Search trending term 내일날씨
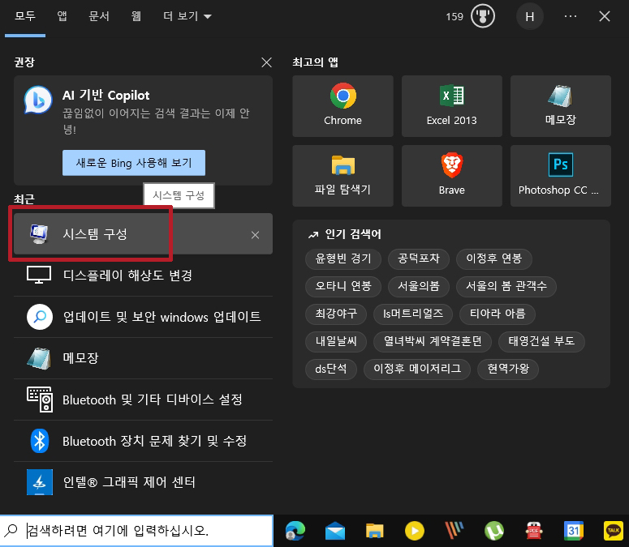Viewport: 629px width, 547px height. click(x=336, y=342)
